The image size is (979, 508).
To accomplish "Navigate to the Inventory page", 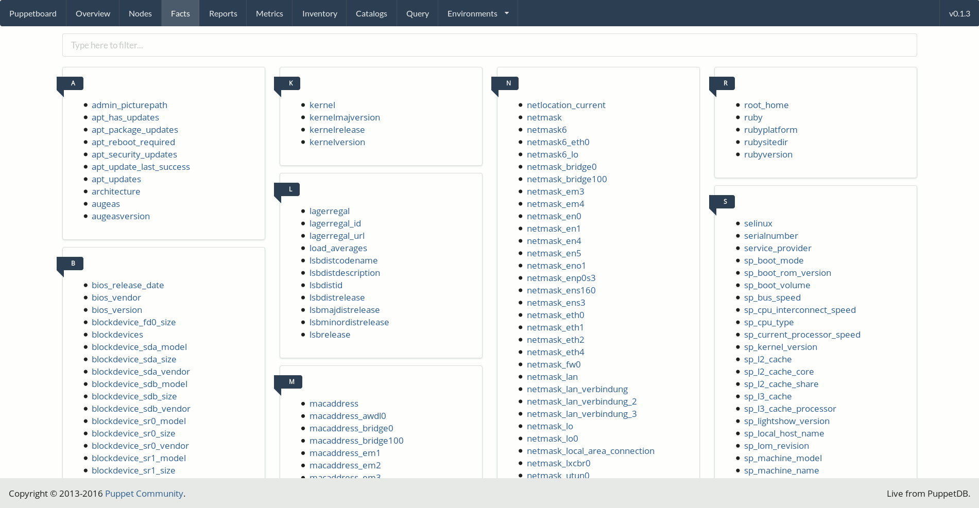I will click(319, 13).
